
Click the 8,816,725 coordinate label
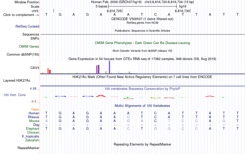[114, 11]
